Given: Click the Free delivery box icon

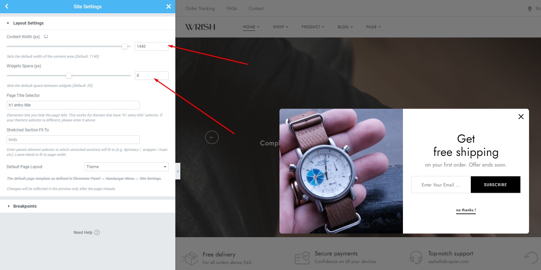Looking at the screenshot, I should point(189,258).
